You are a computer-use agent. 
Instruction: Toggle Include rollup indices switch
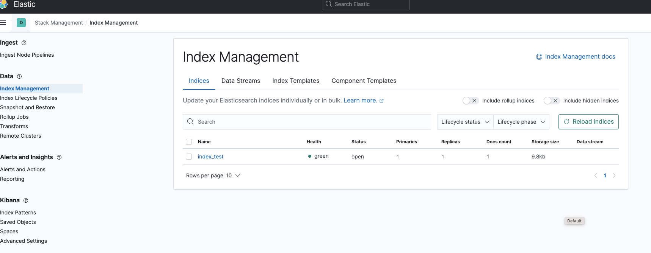(x=470, y=101)
